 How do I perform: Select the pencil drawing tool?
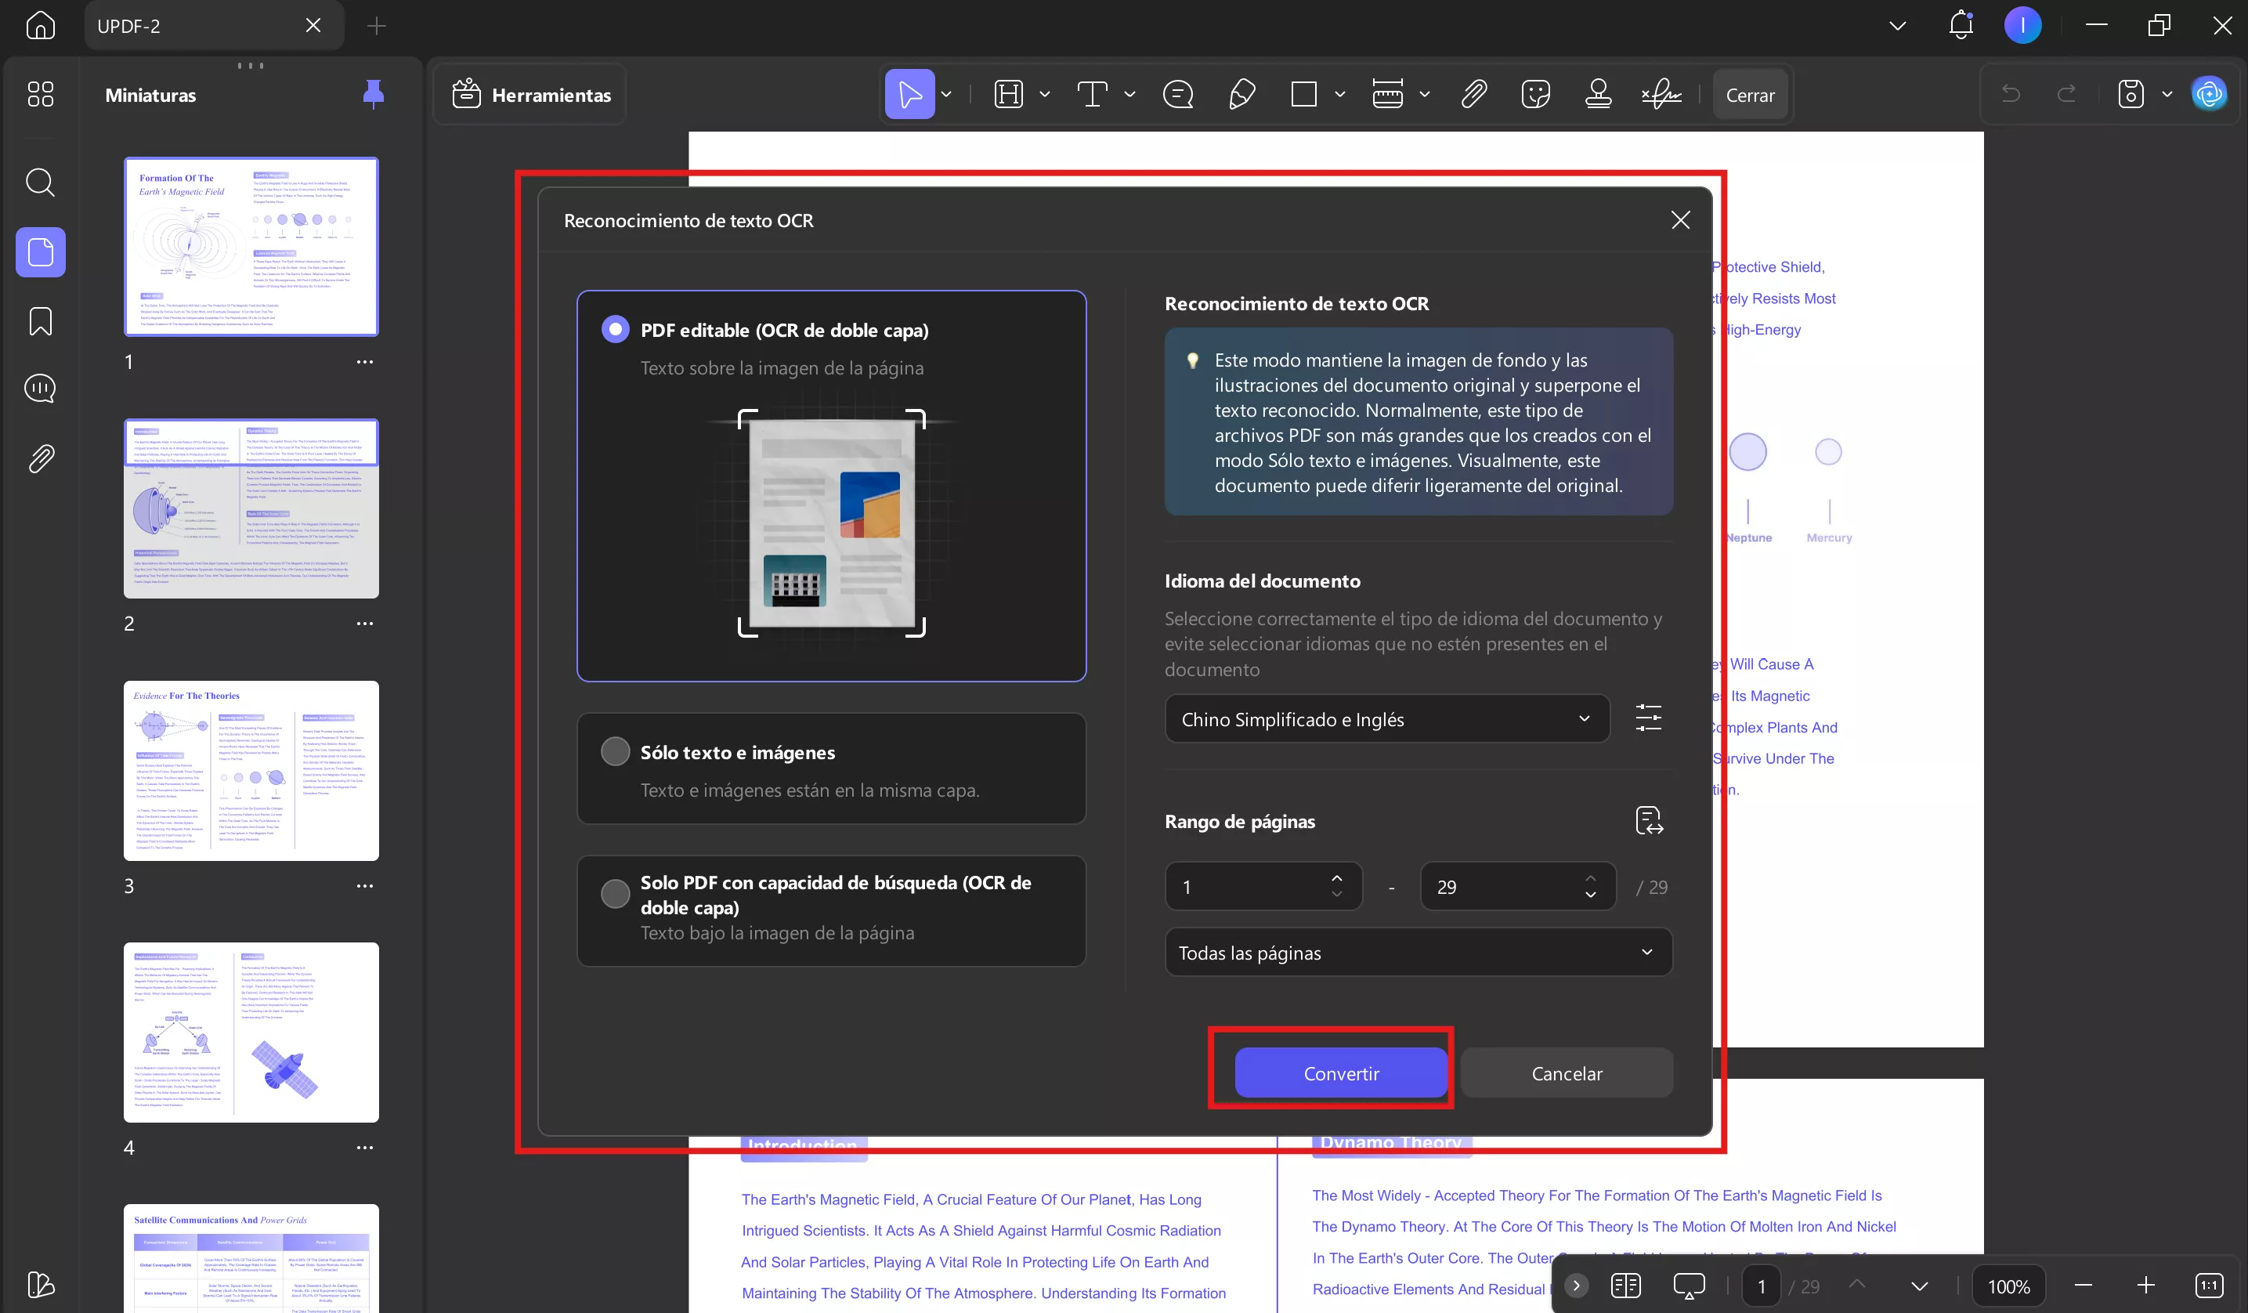coord(1241,94)
